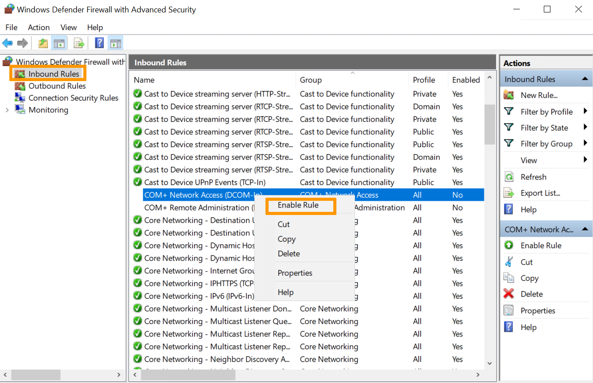Click the blue Help icon in the toolbar
The image size is (593, 383).
(100, 43)
